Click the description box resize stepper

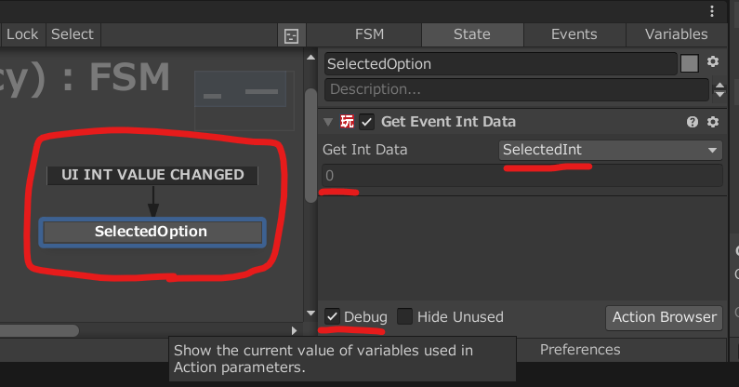pos(719,90)
